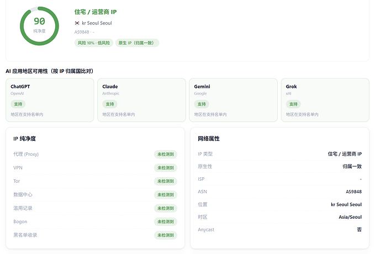The height and width of the screenshot is (254, 381).
Task: Click the 住宅 / 运营商 IP heading
Action: click(x=96, y=12)
